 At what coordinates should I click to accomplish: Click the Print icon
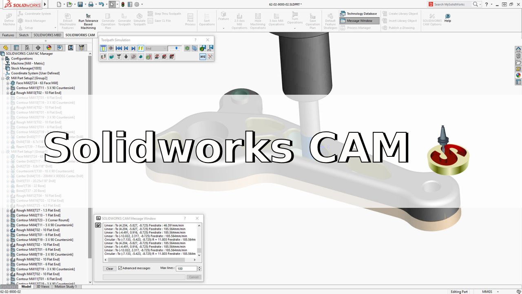91,4
